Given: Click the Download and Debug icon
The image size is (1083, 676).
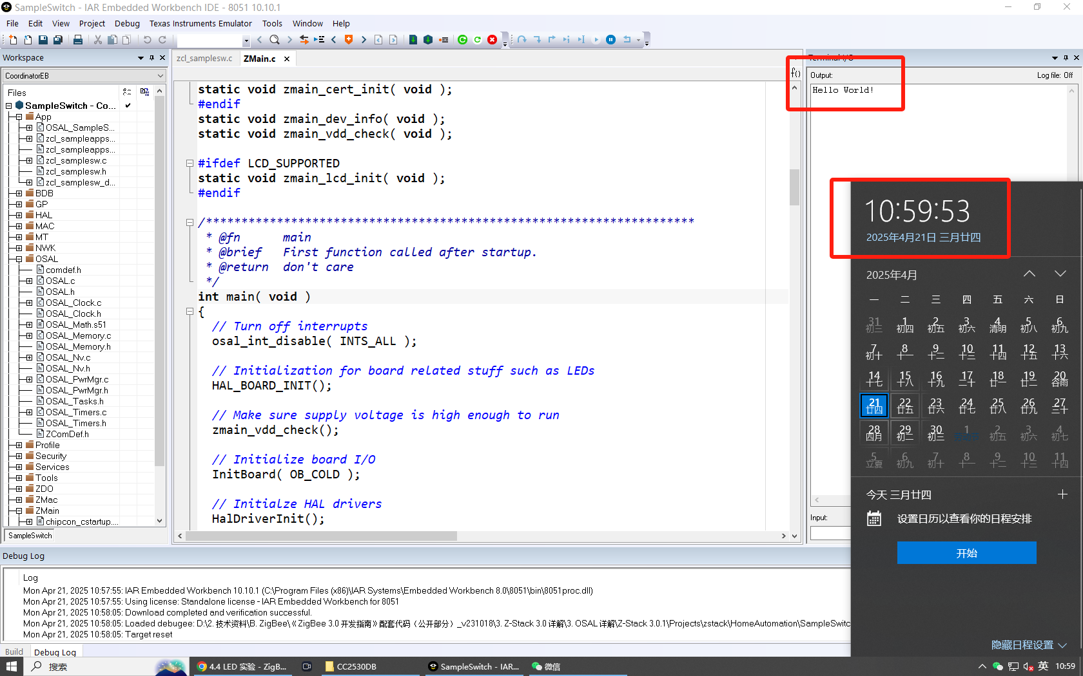Looking at the screenshot, I should (x=413, y=40).
